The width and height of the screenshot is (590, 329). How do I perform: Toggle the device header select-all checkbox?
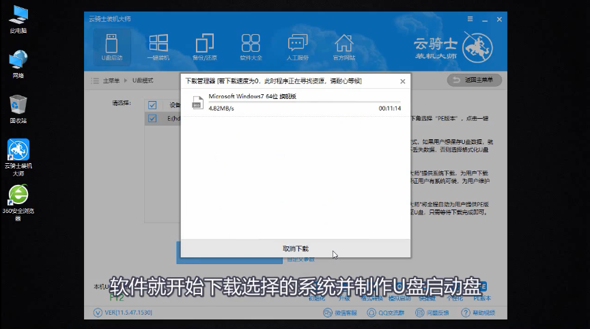[152, 105]
